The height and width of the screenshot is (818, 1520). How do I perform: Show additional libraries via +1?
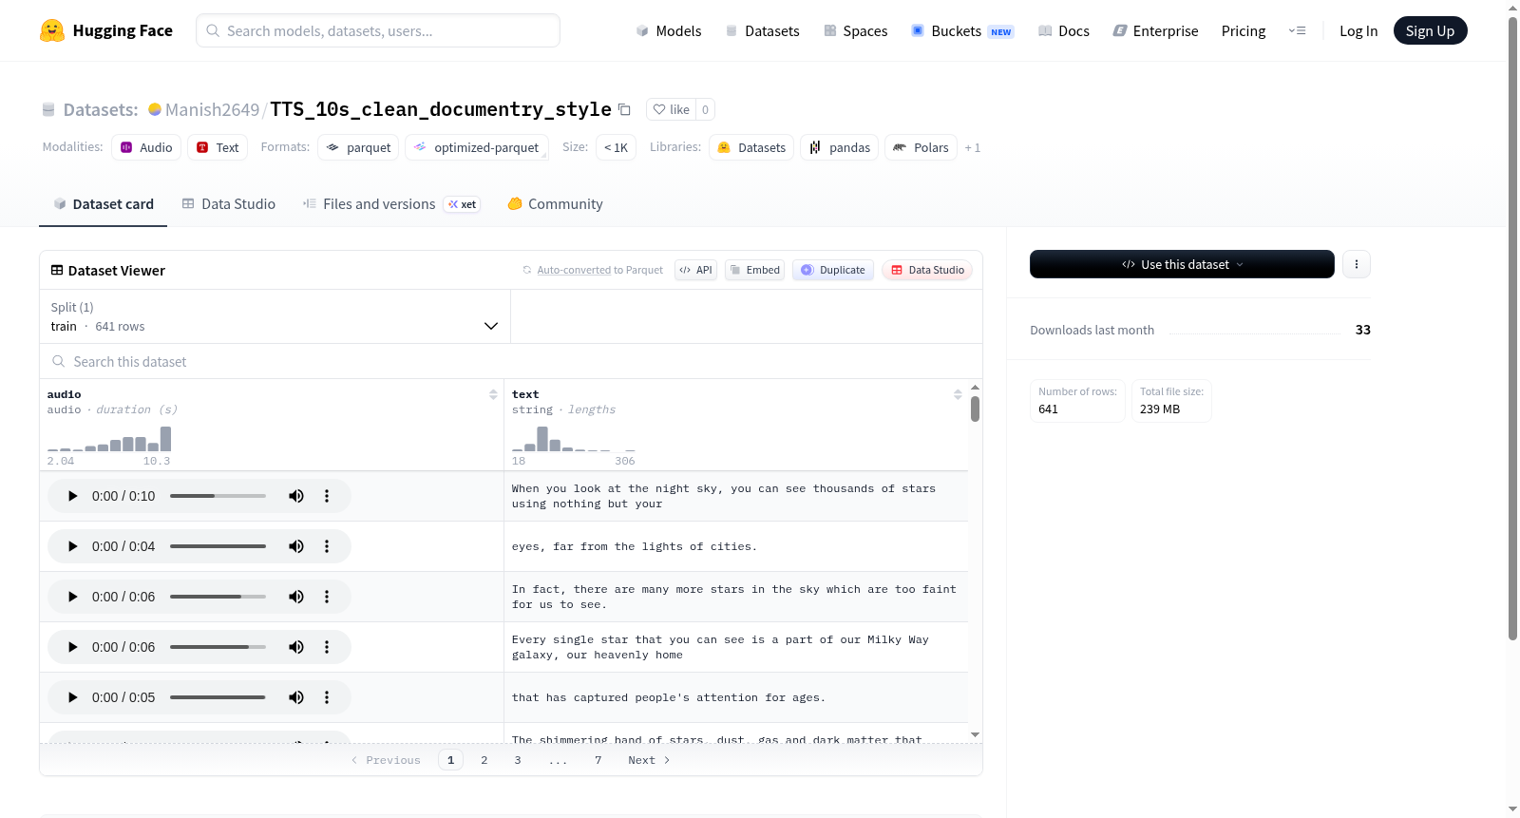[x=972, y=147]
